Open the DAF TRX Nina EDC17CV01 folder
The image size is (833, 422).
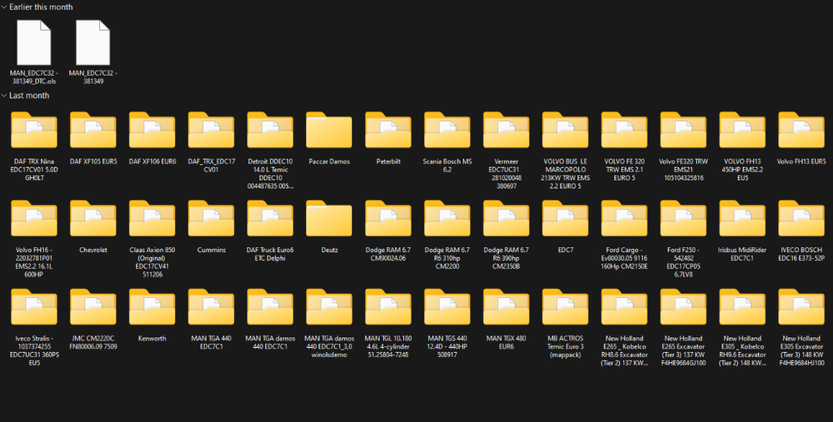[x=34, y=130]
